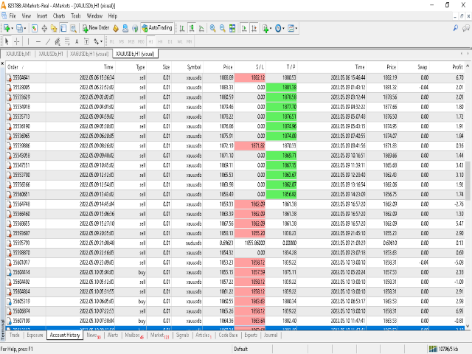This screenshot has height=354, width=472.
Task: Open the Templates dropdown in toolbar
Action: [x=295, y=28]
